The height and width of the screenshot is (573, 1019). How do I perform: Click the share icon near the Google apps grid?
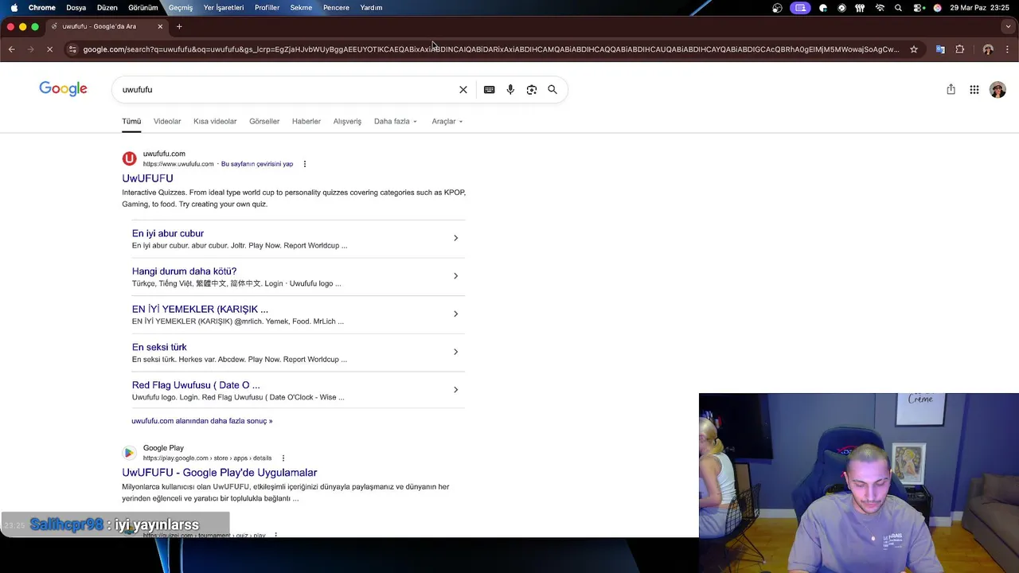[951, 90]
